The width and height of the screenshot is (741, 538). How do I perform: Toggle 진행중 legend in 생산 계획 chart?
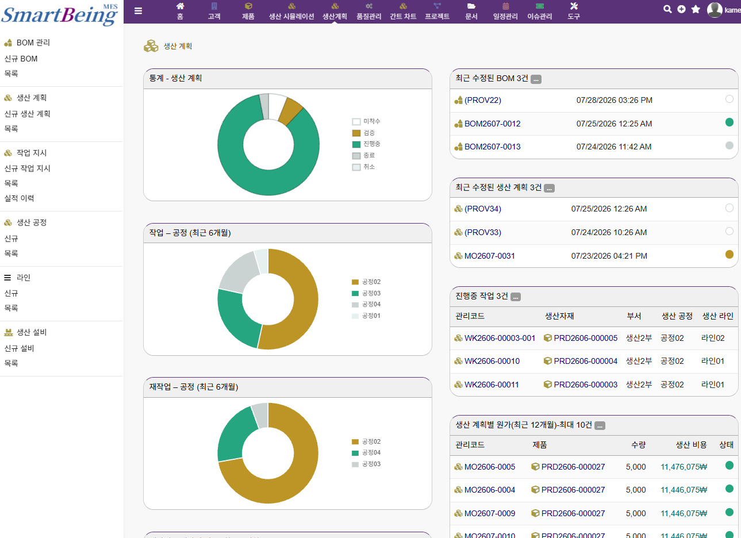coord(366,144)
